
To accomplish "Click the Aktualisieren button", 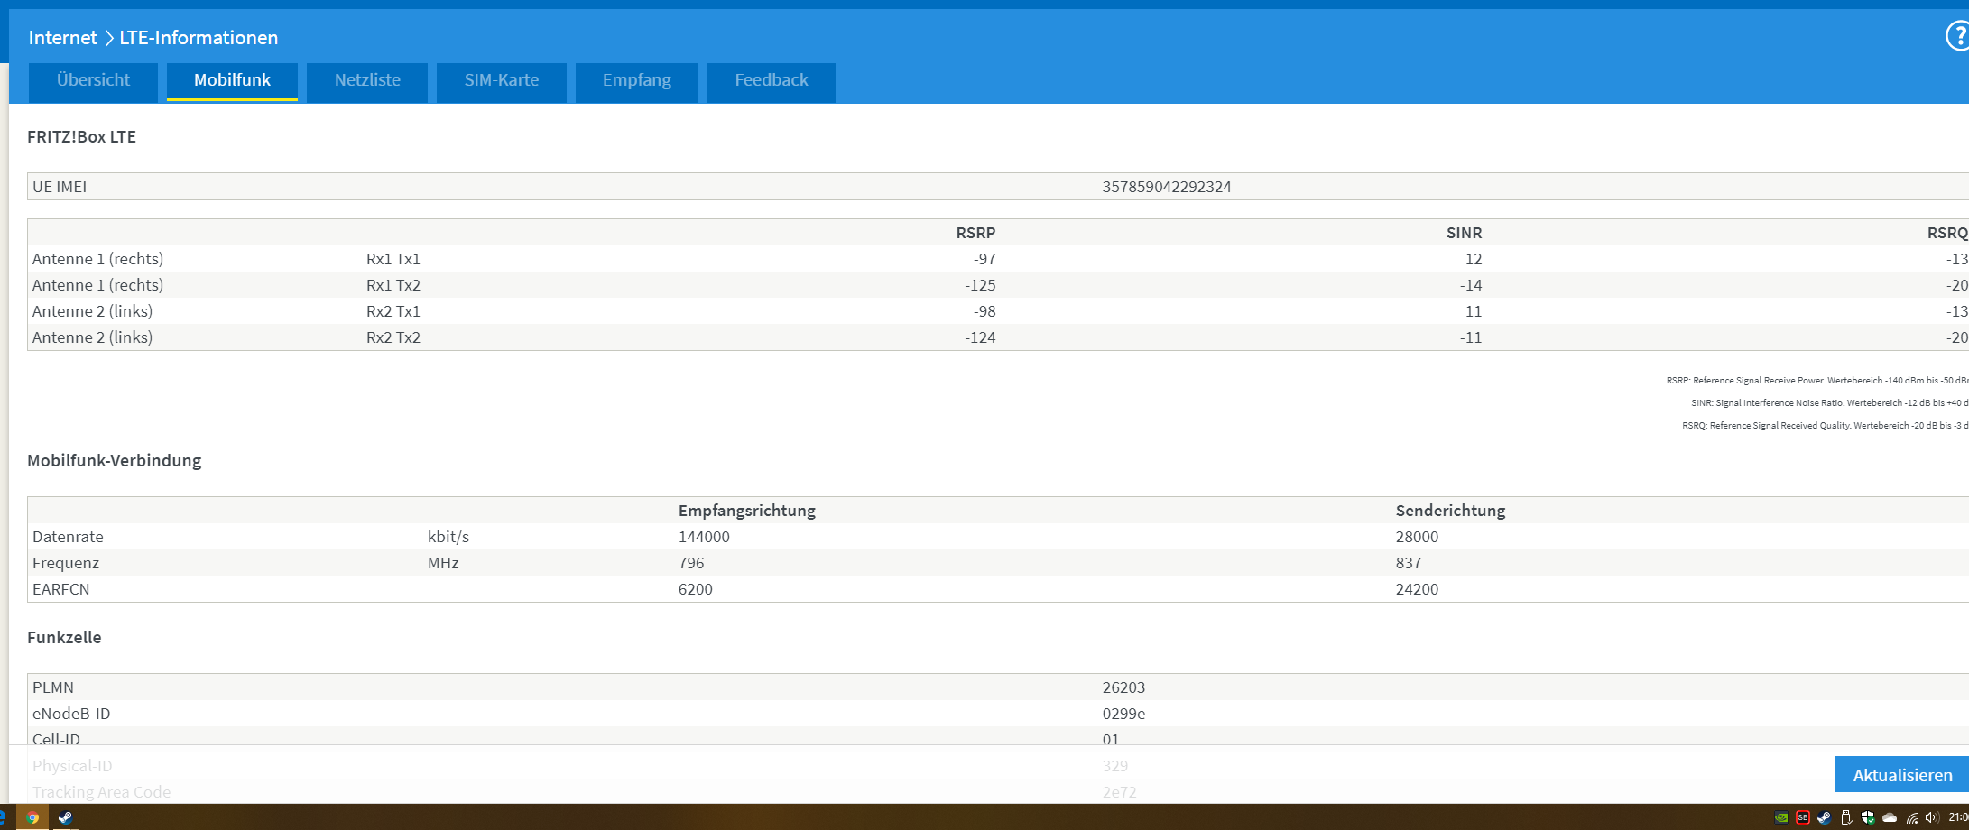I will click(1902, 775).
